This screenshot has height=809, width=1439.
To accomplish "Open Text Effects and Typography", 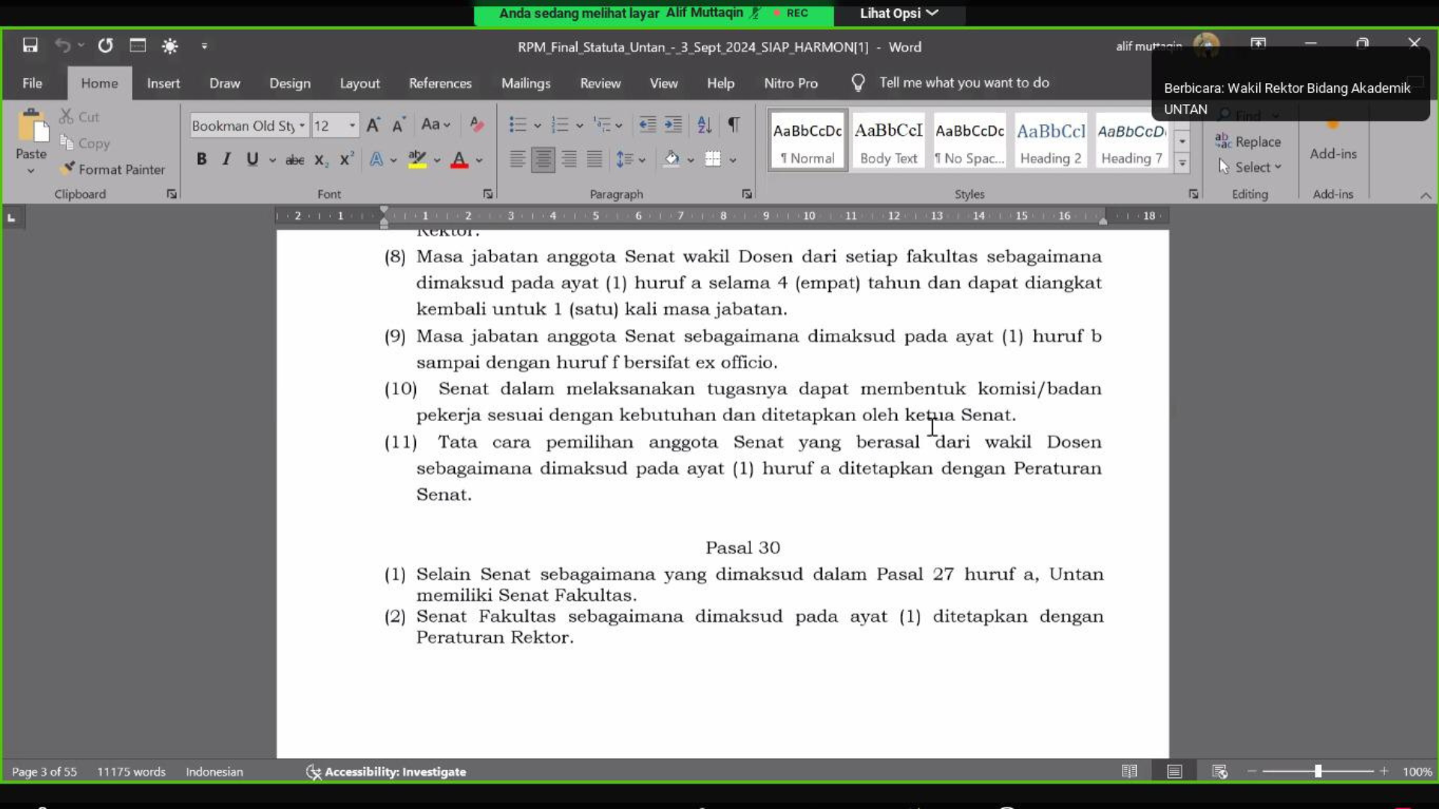I will coord(376,160).
